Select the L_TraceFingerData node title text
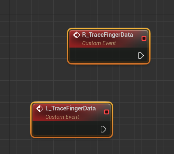This screenshot has height=154, width=174. point(70,108)
